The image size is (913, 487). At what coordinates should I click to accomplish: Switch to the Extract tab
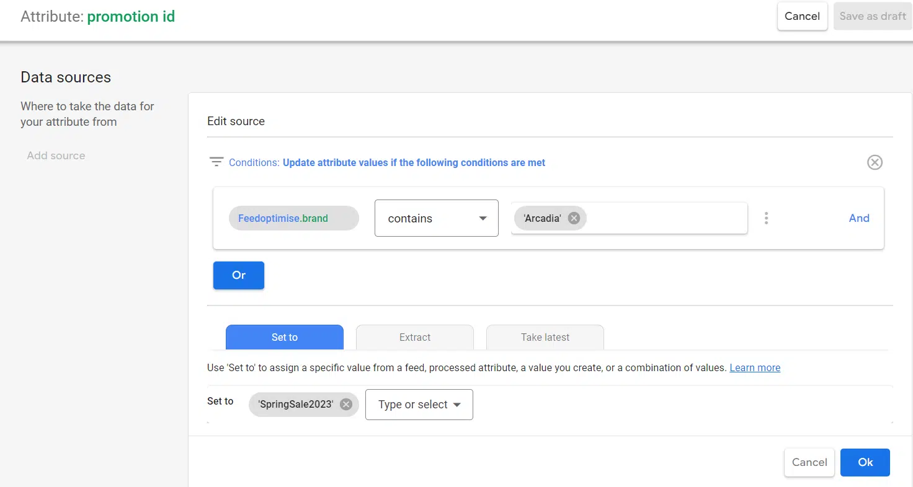(414, 337)
